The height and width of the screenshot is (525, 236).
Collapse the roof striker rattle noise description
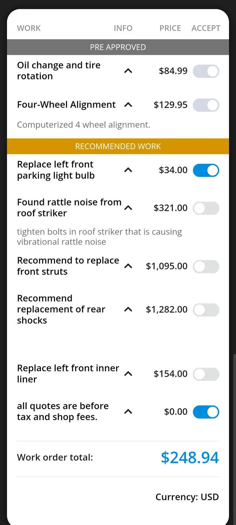128,208
